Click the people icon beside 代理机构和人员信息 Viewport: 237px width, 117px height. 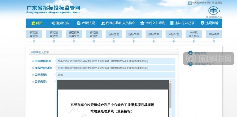[x=103, y=23]
